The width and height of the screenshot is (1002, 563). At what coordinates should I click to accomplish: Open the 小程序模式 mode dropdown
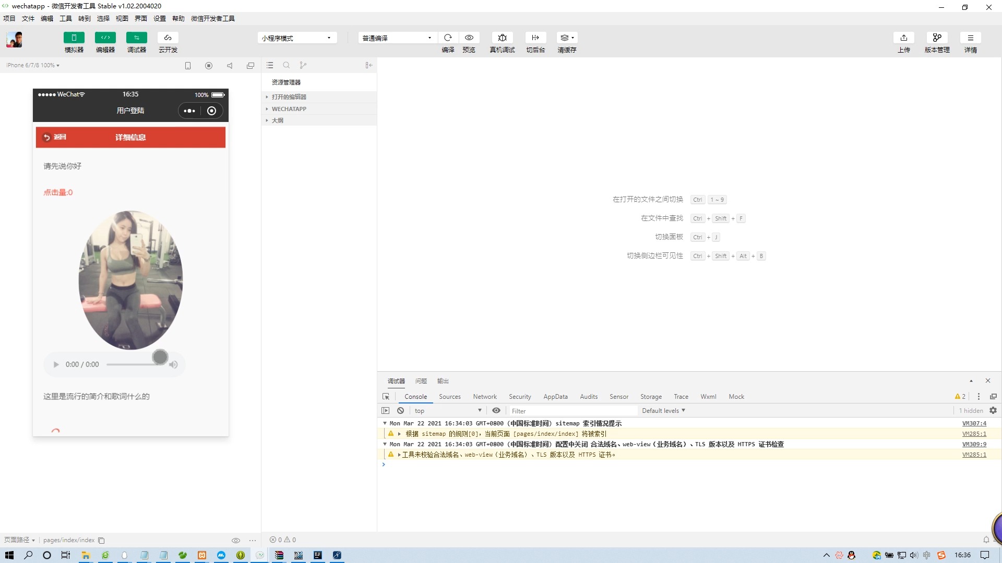pyautogui.click(x=296, y=38)
